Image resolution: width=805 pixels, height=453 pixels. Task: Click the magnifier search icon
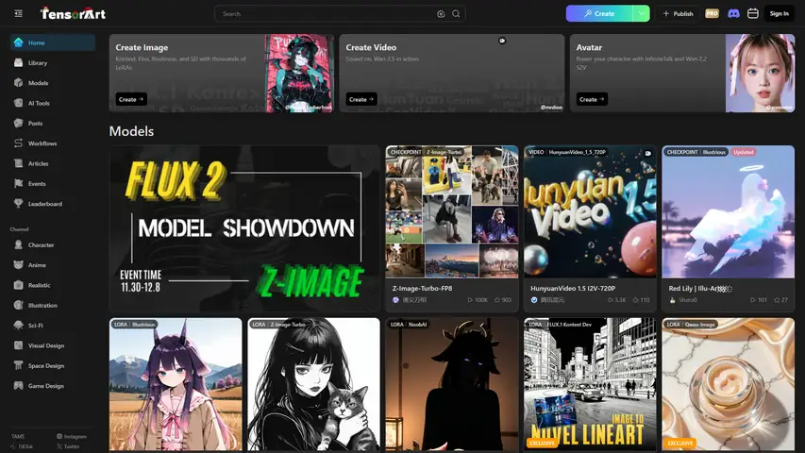456,14
